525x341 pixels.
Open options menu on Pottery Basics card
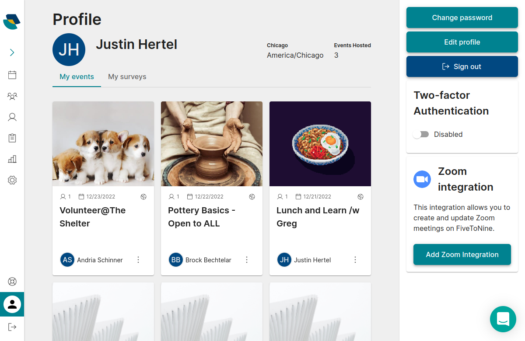click(x=247, y=260)
